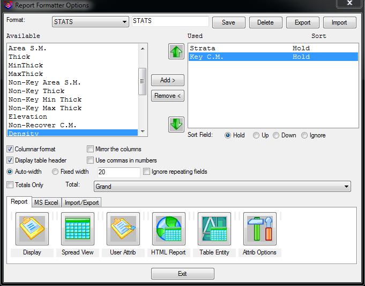The height and width of the screenshot is (286, 365).
Task: Click the Remove < button
Action: (168, 96)
